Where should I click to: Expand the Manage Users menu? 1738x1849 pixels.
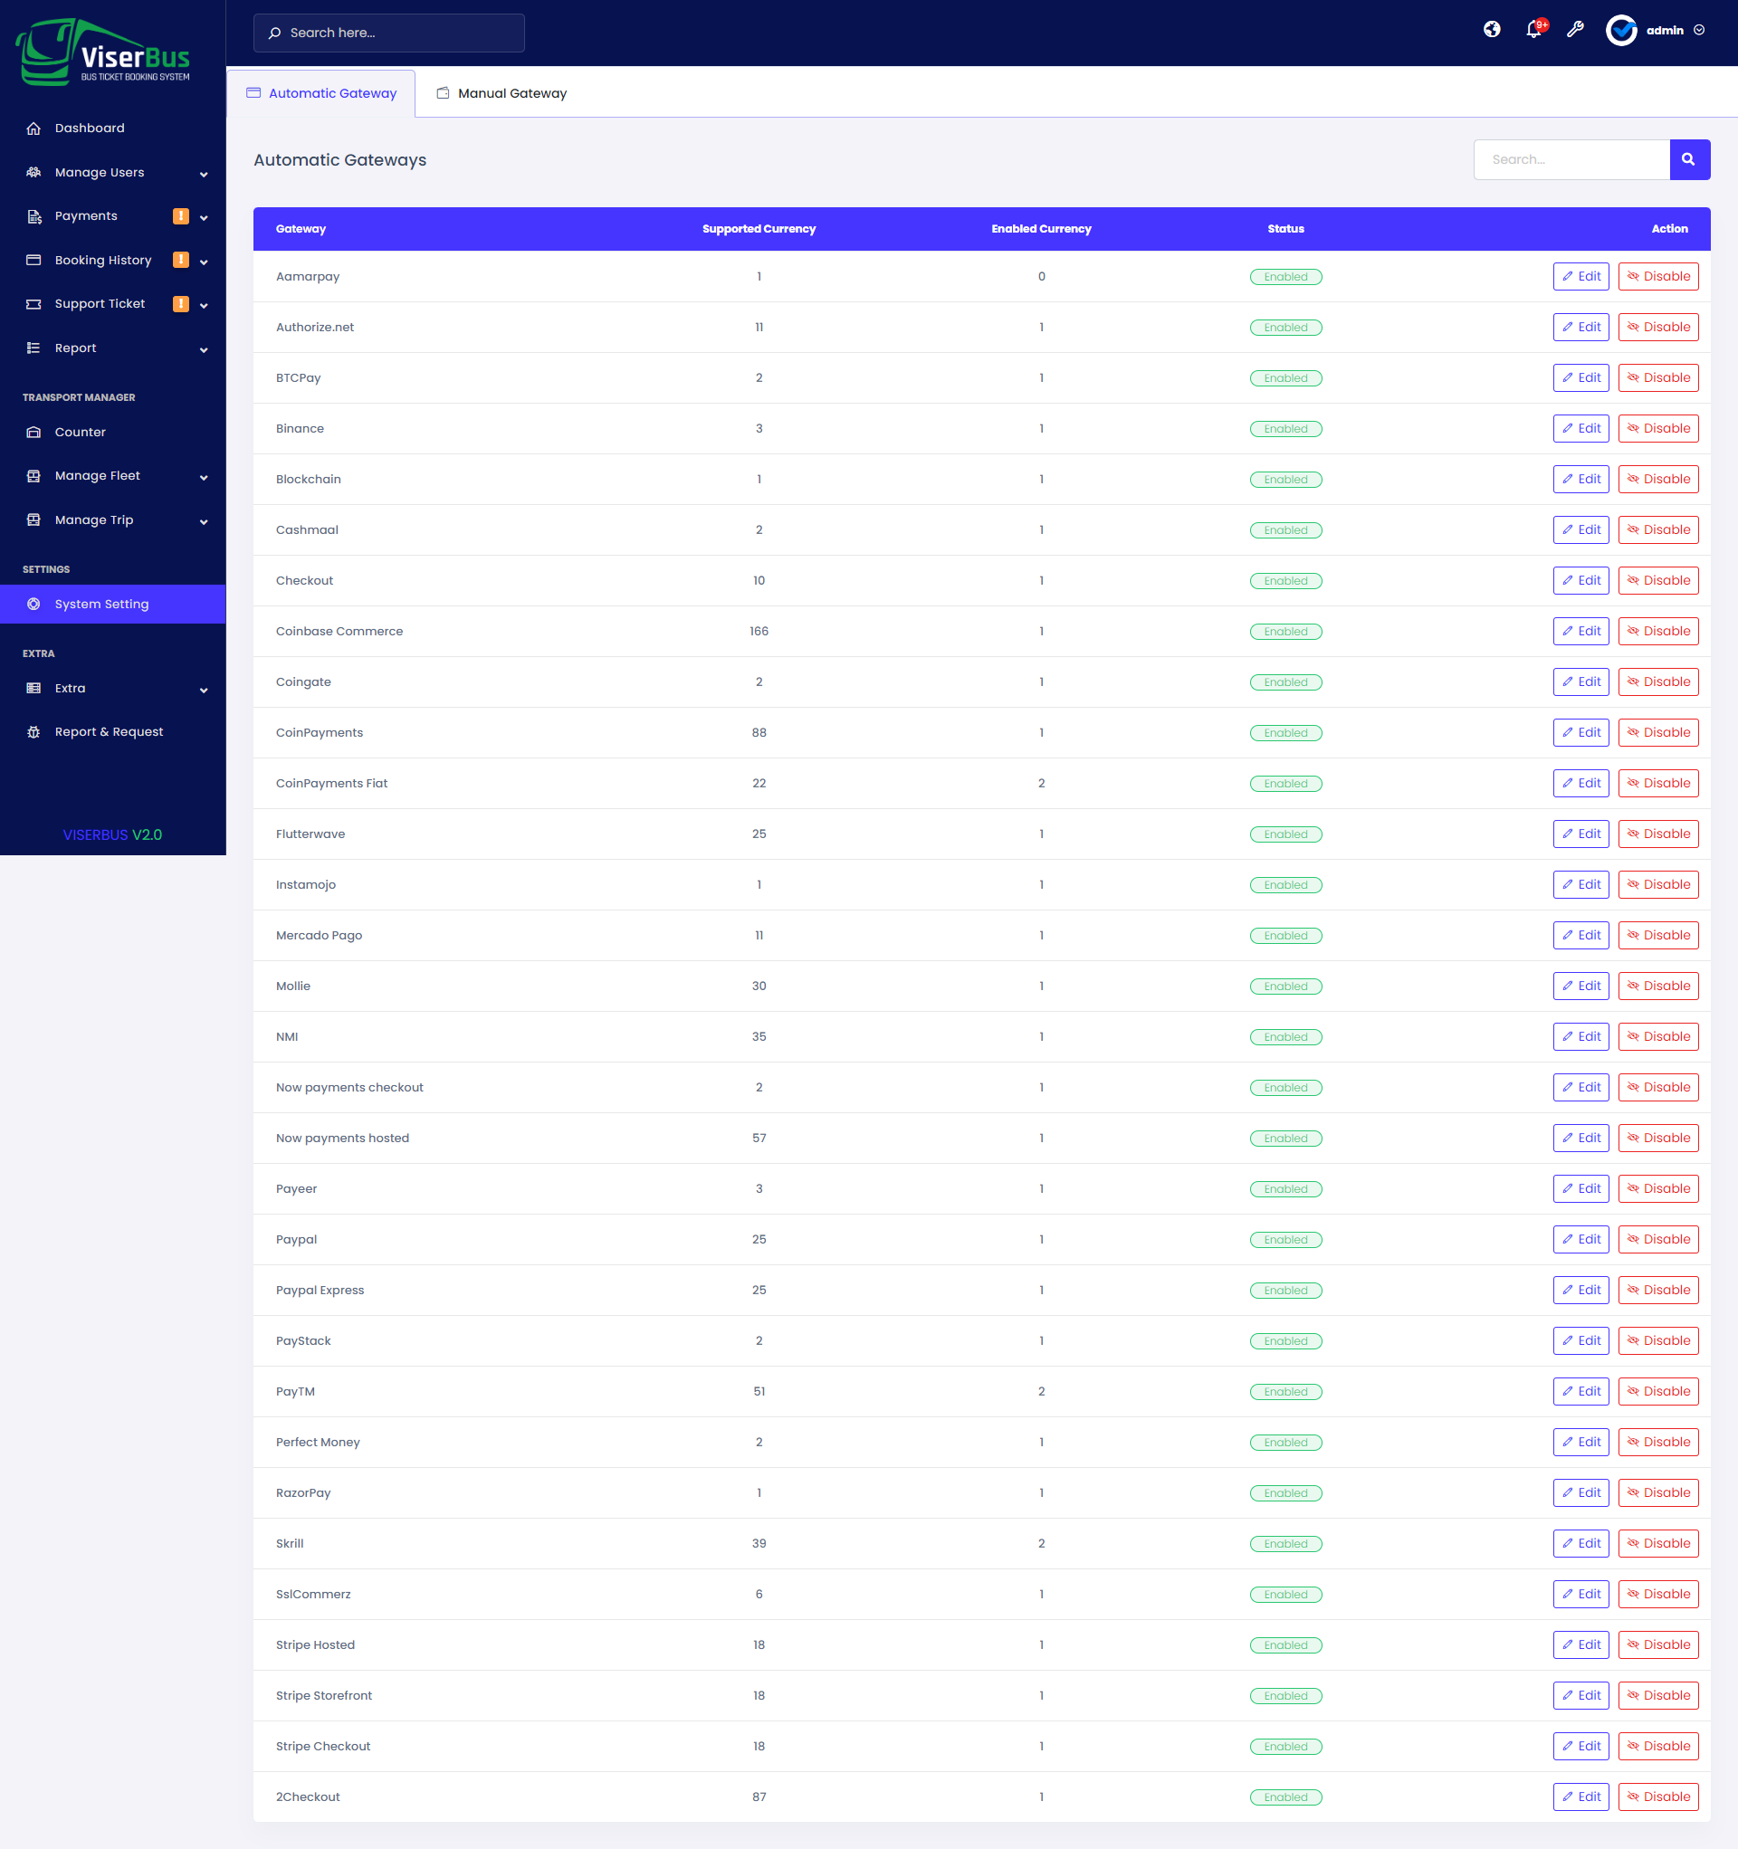[100, 172]
